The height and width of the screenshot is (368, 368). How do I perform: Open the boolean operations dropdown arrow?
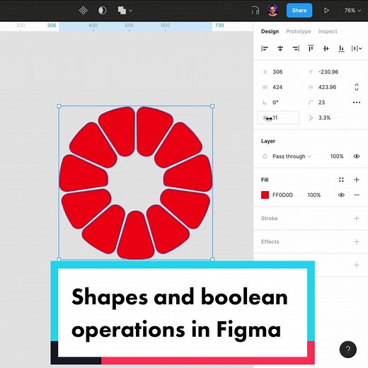pos(130,11)
